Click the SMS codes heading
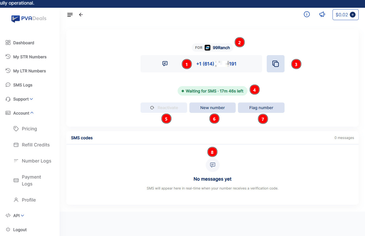This screenshot has width=365, height=236. [82, 138]
